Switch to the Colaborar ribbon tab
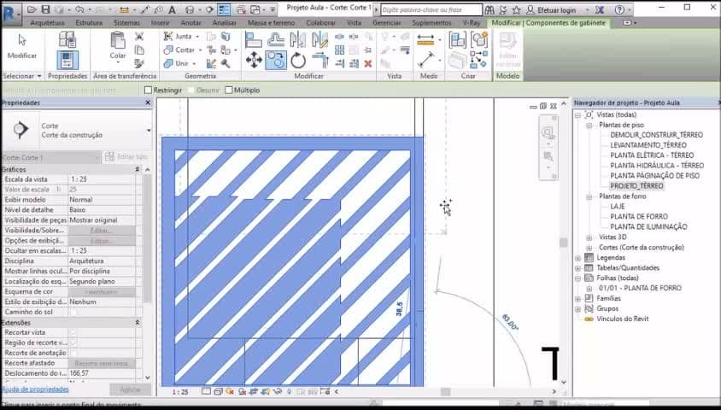The image size is (721, 410). click(320, 22)
